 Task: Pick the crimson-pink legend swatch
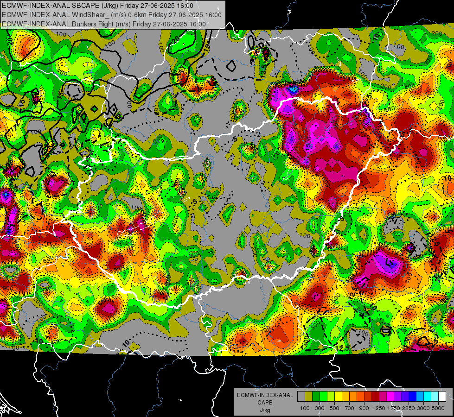tap(383, 397)
